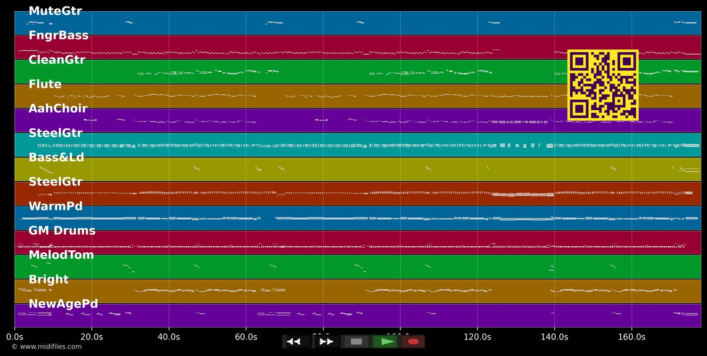The width and height of the screenshot is (707, 356).
Task: Click the red record button
Action: (413, 341)
